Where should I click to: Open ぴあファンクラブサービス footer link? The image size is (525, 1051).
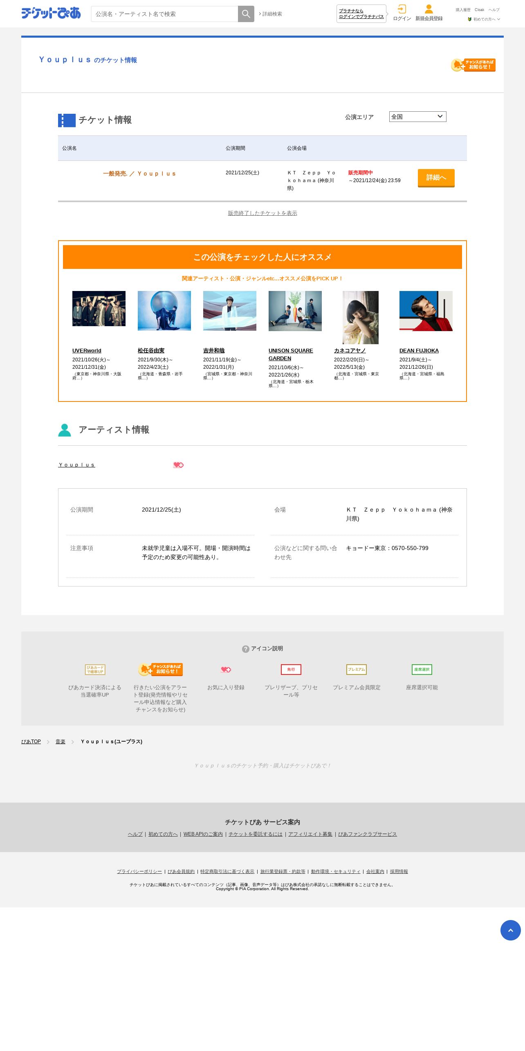click(x=368, y=834)
